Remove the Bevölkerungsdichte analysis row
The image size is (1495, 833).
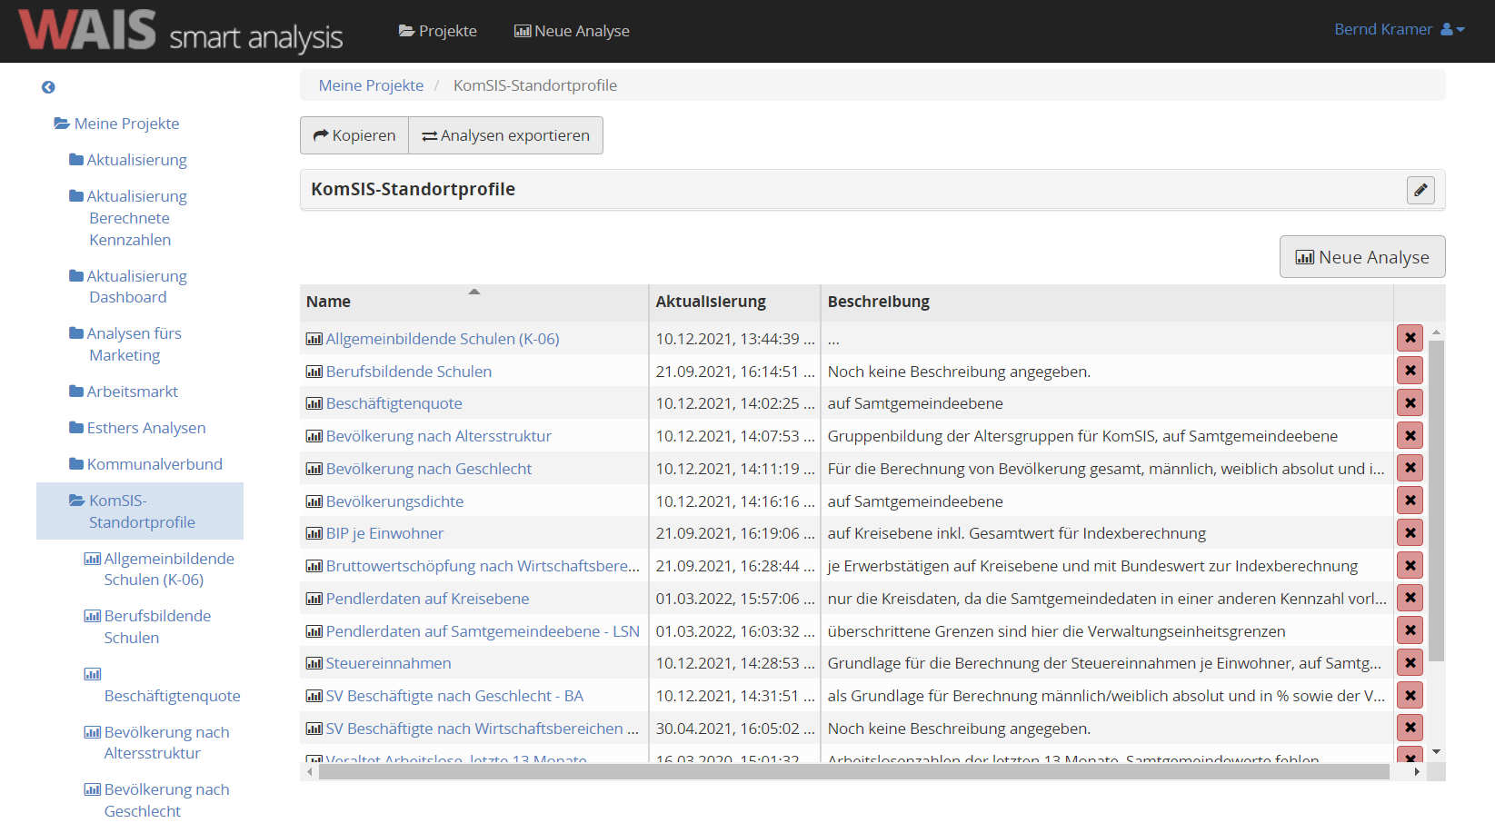tap(1410, 501)
